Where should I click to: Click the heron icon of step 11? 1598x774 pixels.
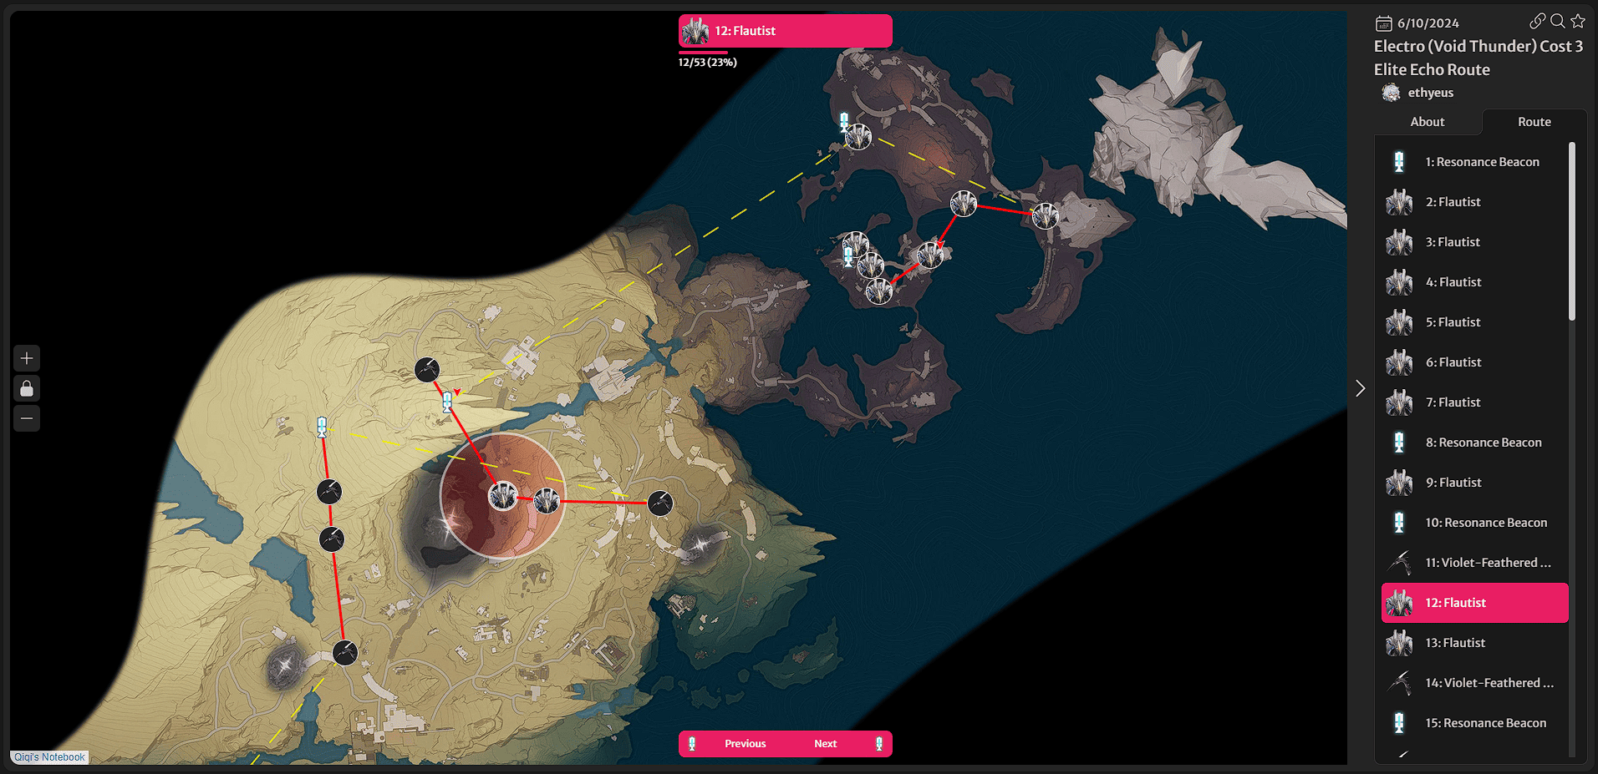point(1399,563)
